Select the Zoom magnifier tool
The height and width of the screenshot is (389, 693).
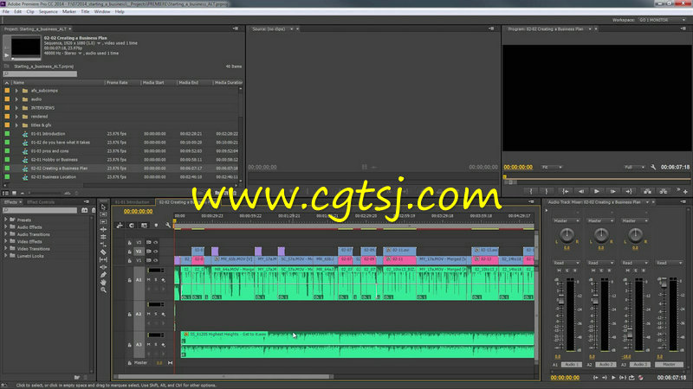(x=103, y=290)
